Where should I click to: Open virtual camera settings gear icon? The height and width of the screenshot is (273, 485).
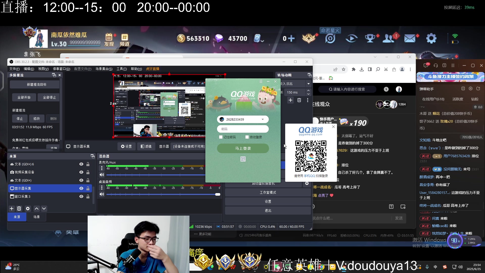pos(307,184)
